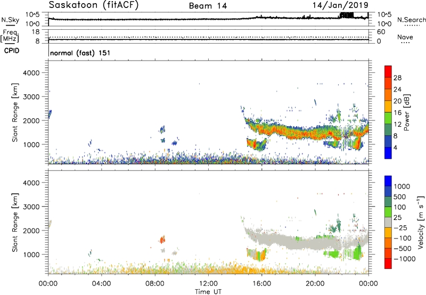Click the "-500" value on Velocity color bar
This screenshot has height=295, width=426.
click(403, 249)
